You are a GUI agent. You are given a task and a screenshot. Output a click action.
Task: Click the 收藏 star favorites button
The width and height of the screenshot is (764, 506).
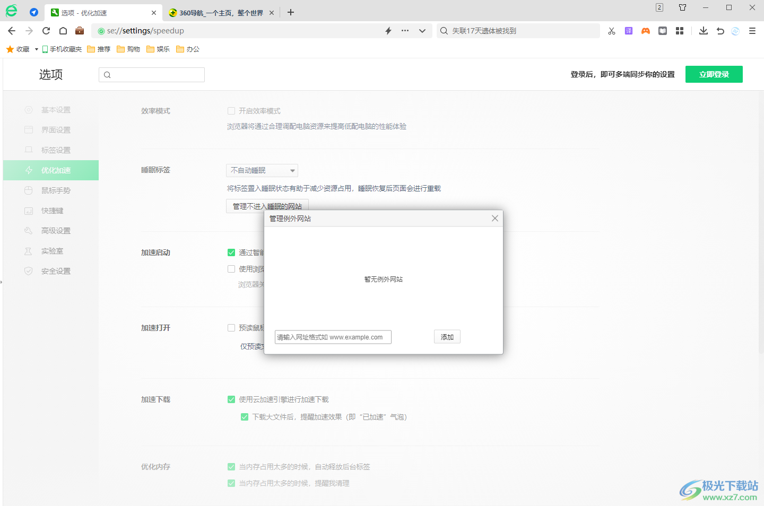tap(18, 49)
